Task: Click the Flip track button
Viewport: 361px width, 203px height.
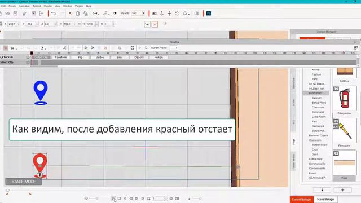Action: 80,57
